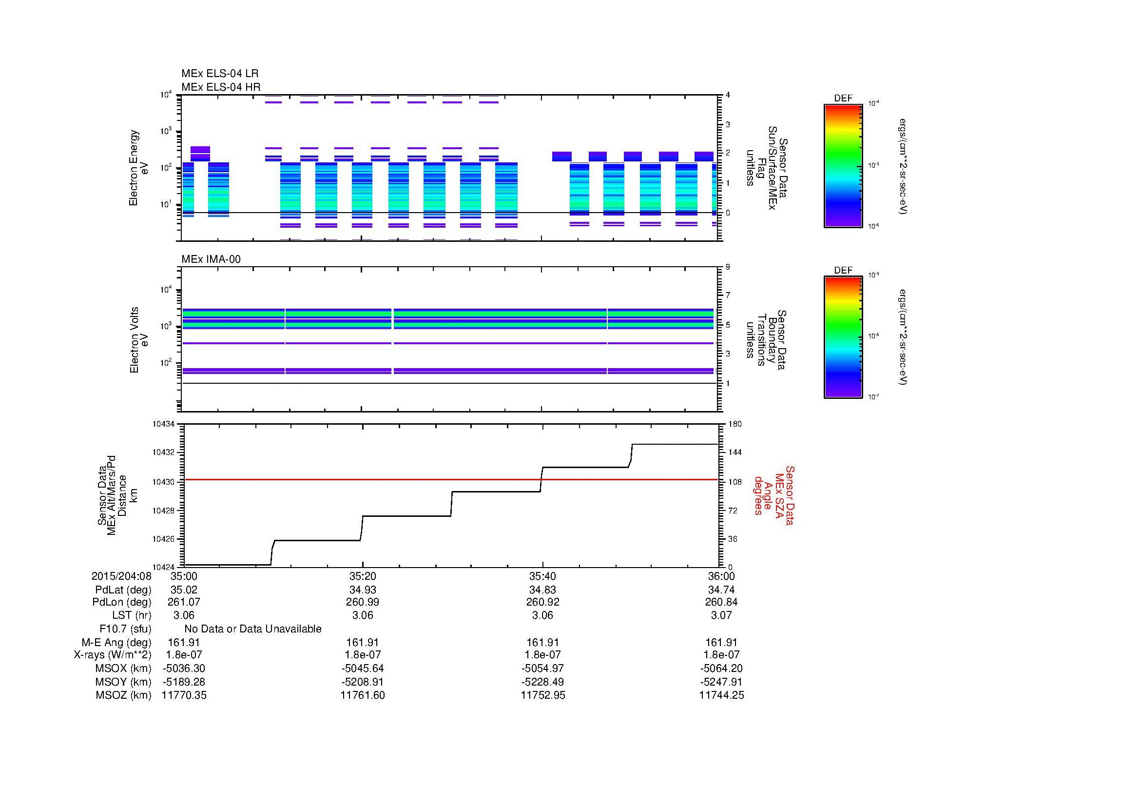Click the 'PdLat (deg)' row label
The height and width of the screenshot is (806, 1140).
point(123,590)
